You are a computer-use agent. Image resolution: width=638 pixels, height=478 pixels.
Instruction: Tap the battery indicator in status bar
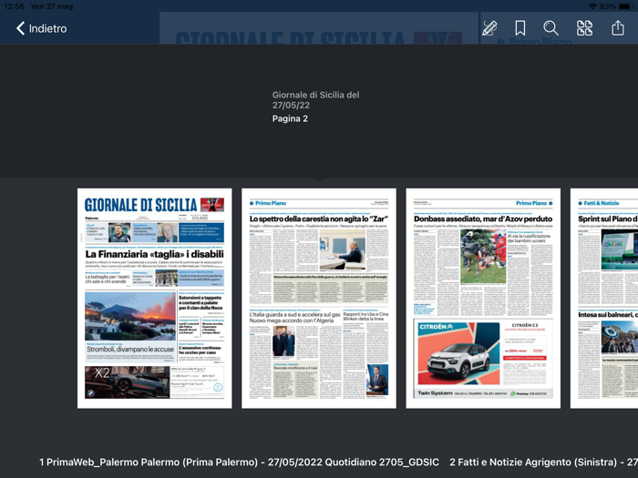point(626,6)
